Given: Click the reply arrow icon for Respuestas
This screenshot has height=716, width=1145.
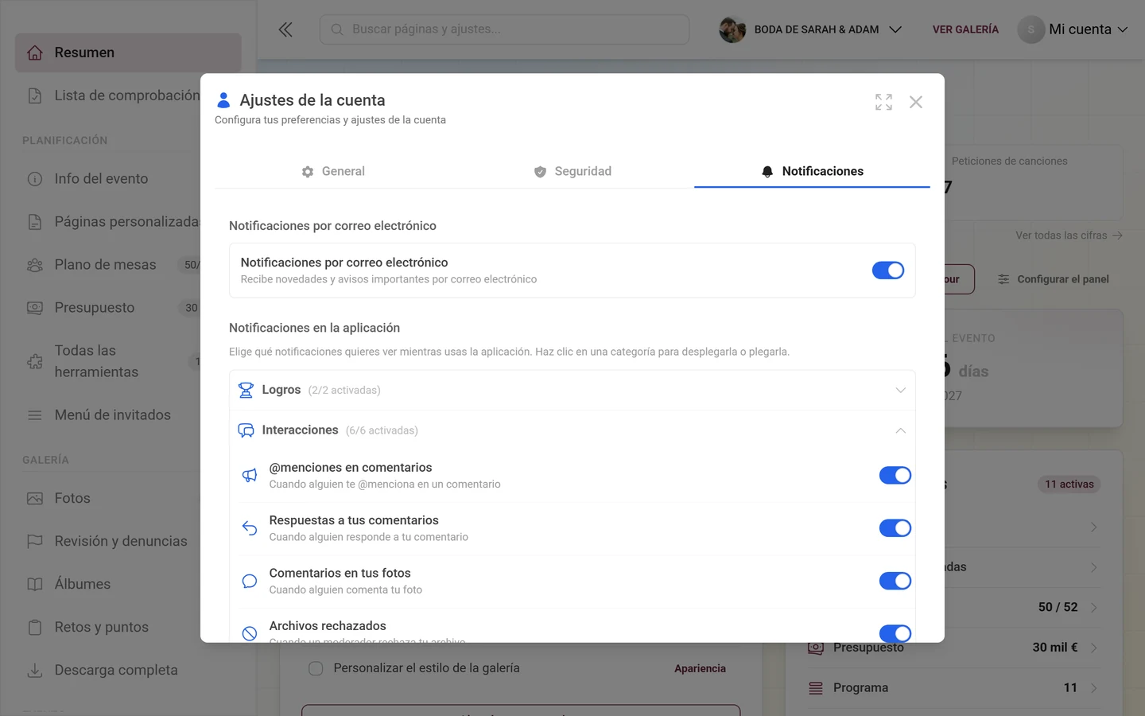Looking at the screenshot, I should 250,528.
